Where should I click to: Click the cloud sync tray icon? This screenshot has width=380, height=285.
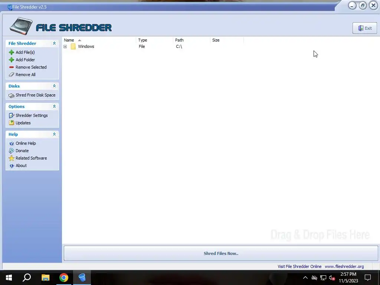coord(314,278)
